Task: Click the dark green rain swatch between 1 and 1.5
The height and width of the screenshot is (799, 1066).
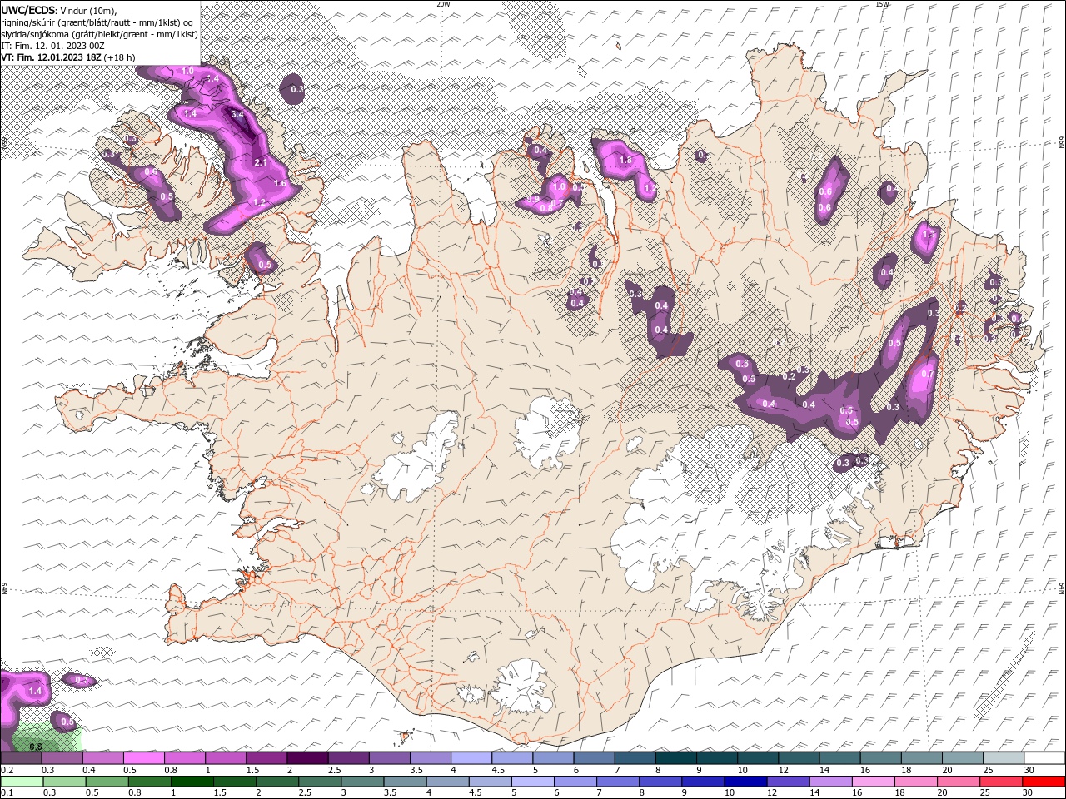Action: pyautogui.click(x=192, y=782)
